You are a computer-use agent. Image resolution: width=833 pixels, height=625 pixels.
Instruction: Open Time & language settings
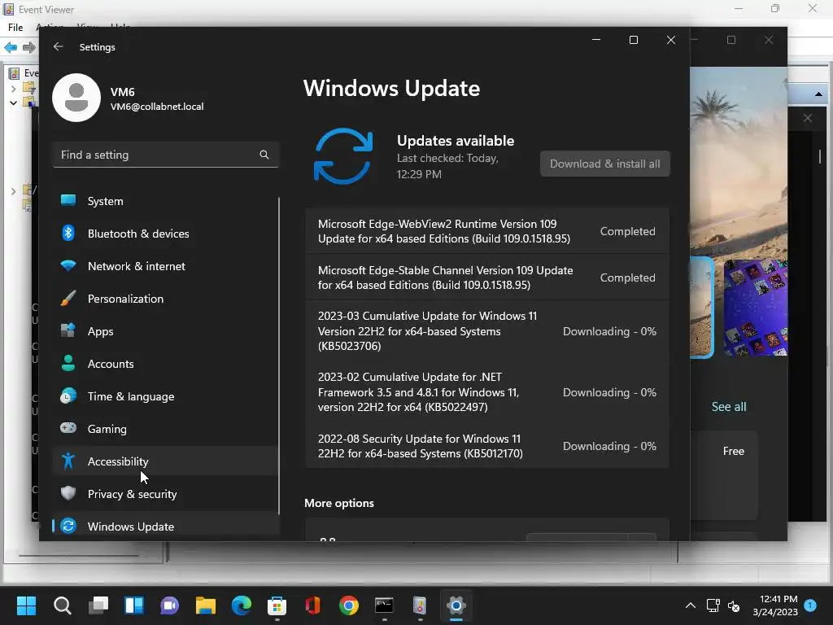click(165, 396)
